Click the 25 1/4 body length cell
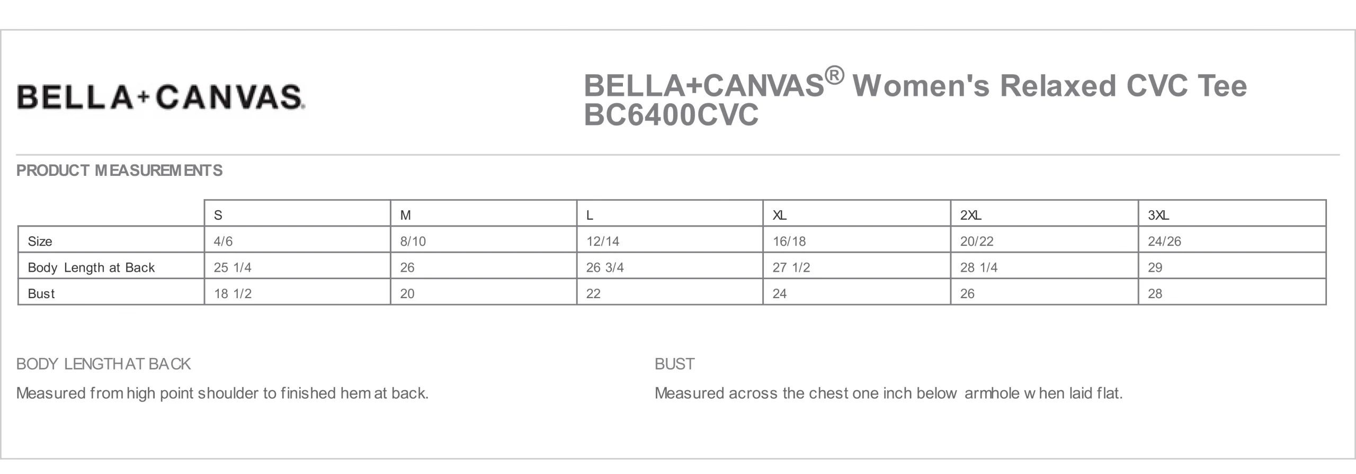 coord(297,266)
